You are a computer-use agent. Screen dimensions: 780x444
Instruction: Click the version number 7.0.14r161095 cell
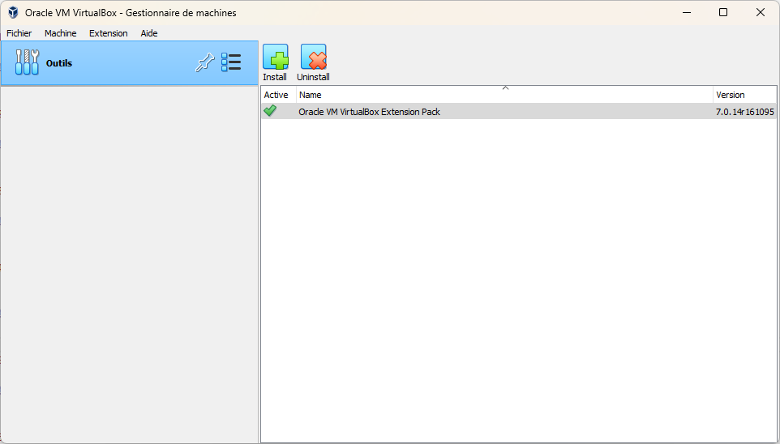pos(744,112)
